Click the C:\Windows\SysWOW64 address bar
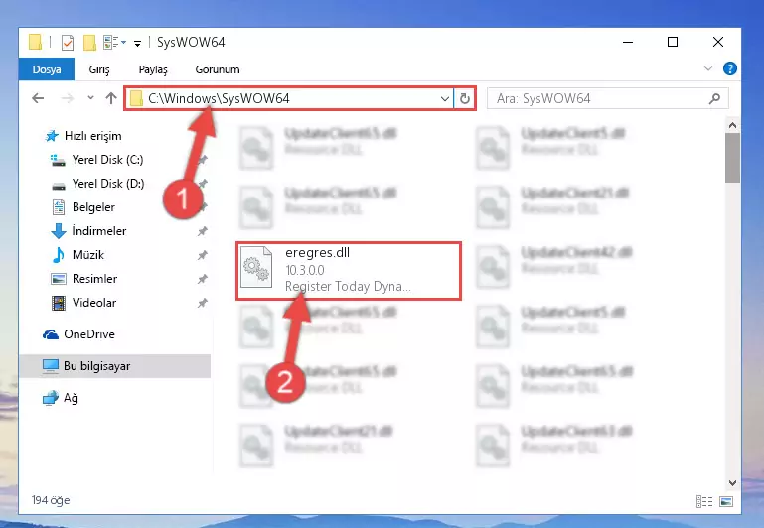The width and height of the screenshot is (764, 528). tap(288, 99)
